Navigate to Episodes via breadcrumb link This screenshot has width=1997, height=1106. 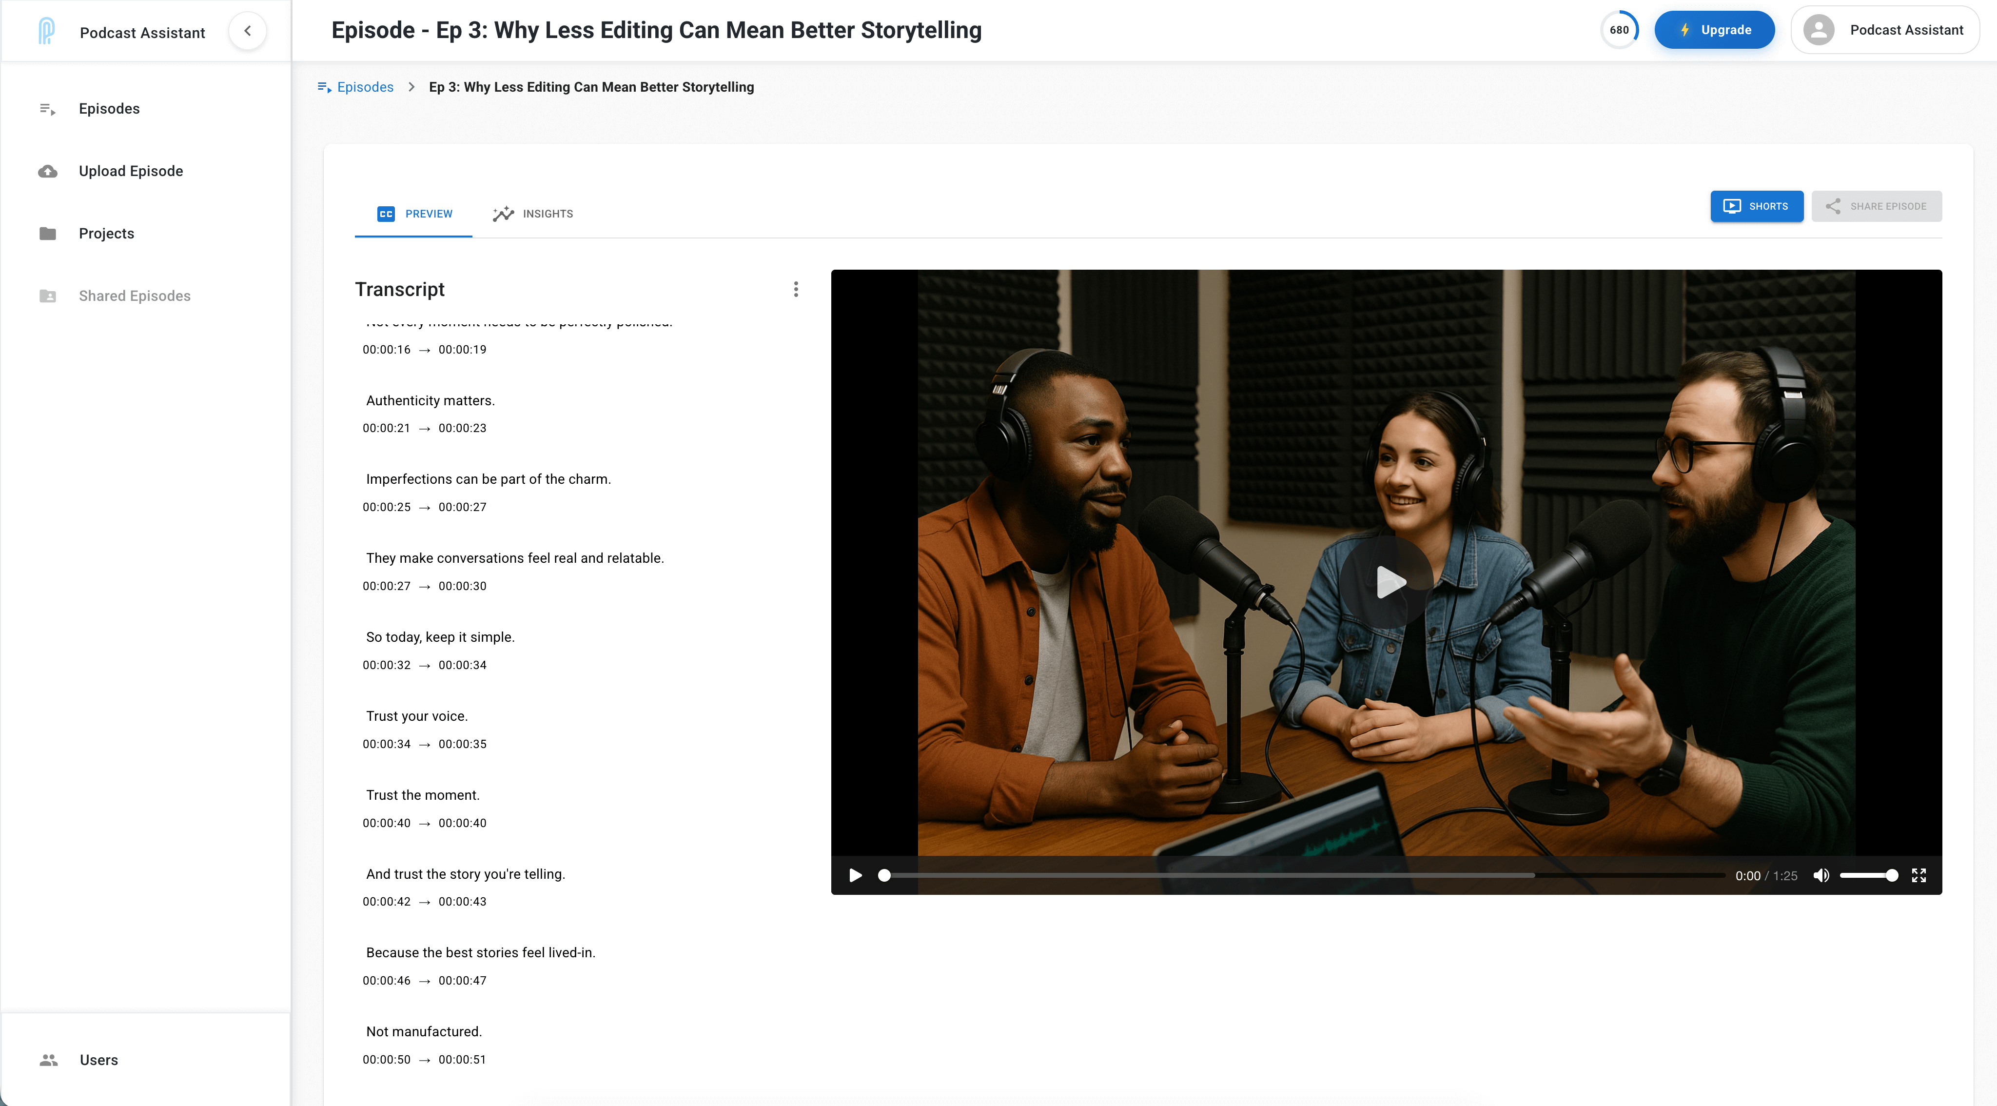[364, 87]
